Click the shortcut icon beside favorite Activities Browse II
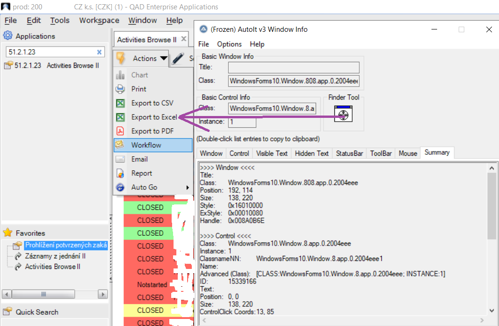The width and height of the screenshot is (499, 326). (18, 266)
